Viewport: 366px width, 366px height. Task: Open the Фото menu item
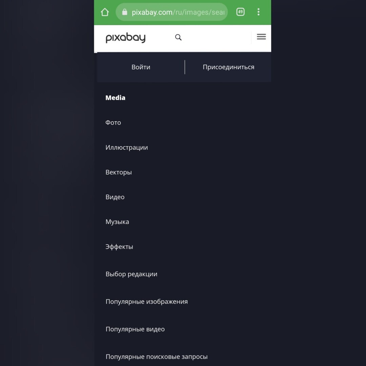[113, 123]
